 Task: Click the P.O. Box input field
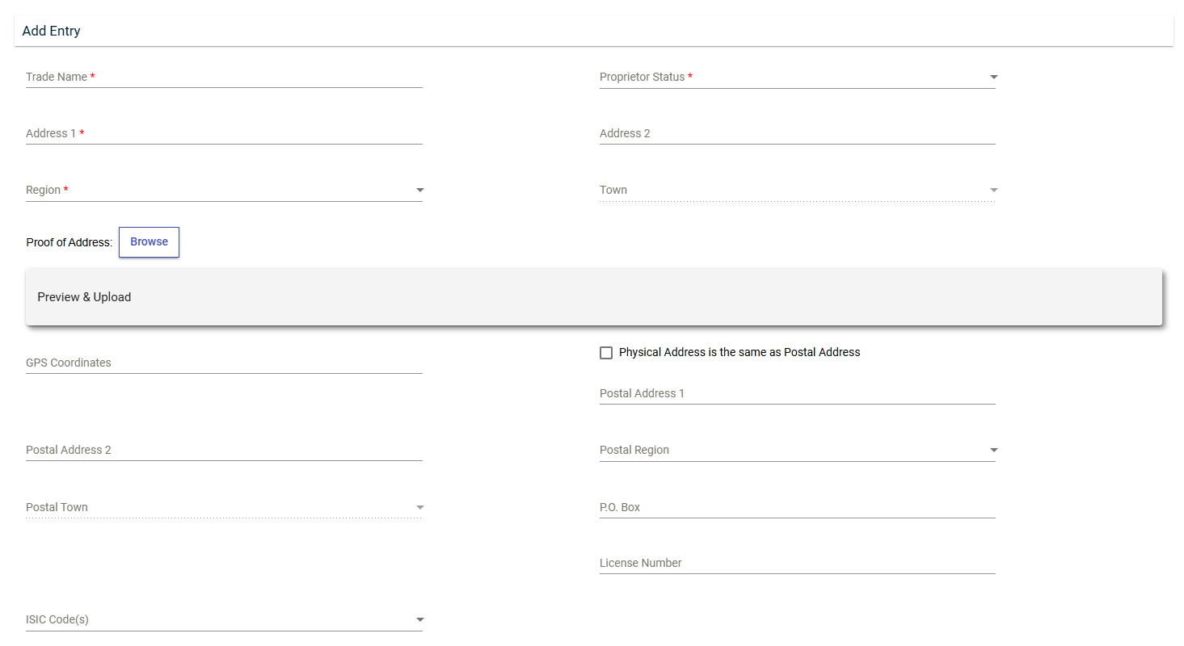[797, 507]
